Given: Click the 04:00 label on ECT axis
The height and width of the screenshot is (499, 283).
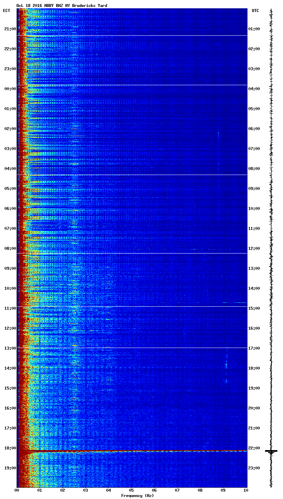Looking at the screenshot, I should 10,169.
